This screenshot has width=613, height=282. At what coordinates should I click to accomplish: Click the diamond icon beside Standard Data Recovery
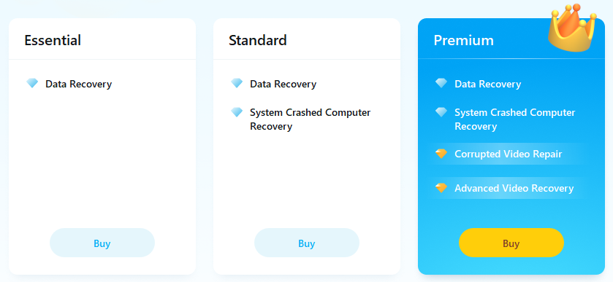237,83
